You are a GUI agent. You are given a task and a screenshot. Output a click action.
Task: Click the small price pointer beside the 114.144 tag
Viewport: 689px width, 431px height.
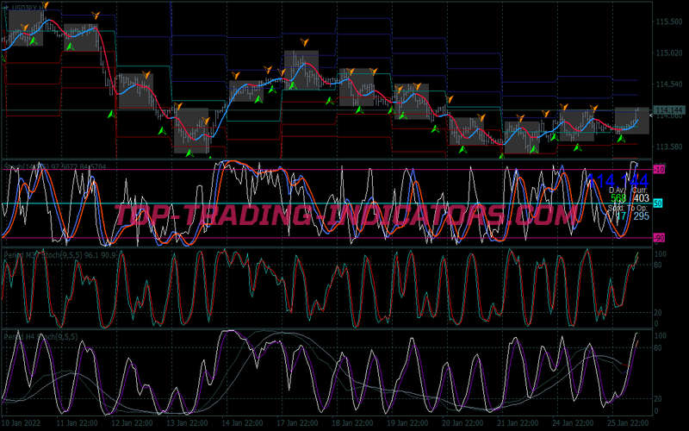click(x=651, y=116)
